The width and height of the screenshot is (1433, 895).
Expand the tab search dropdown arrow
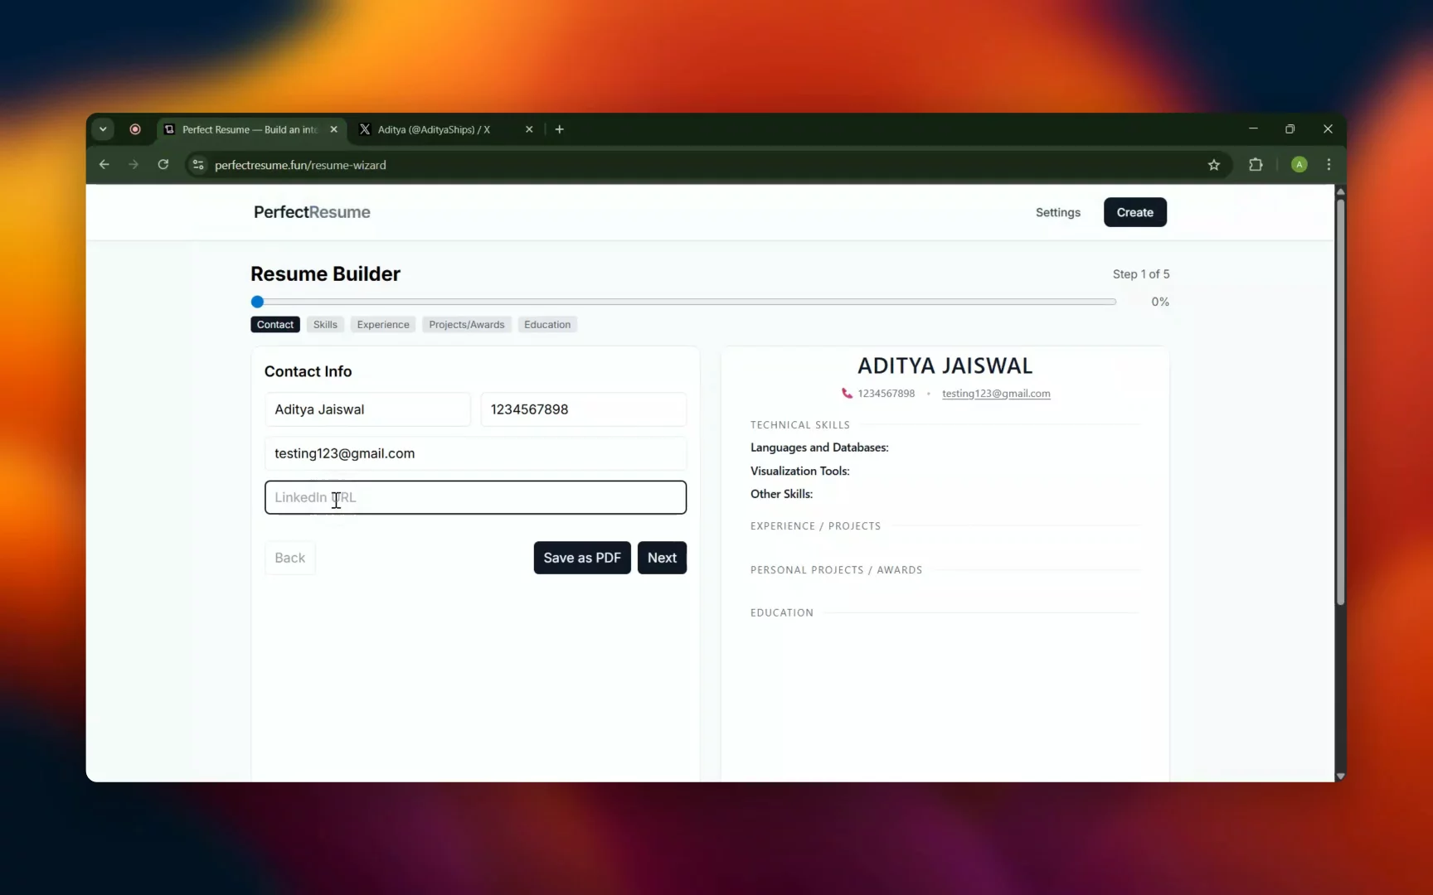(x=103, y=129)
